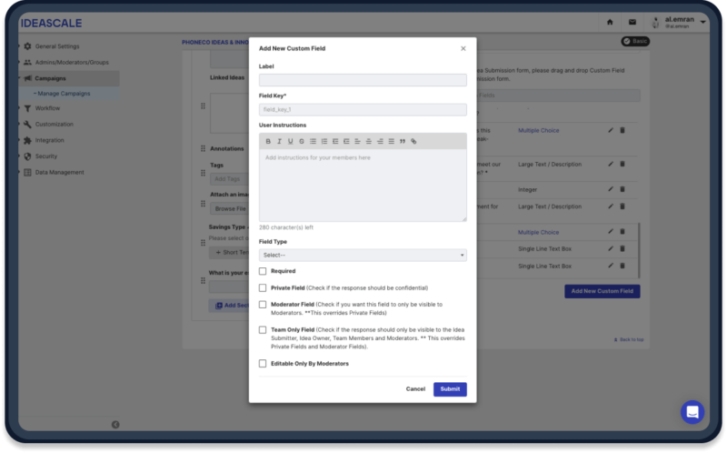Click the underline icon in editor toolbar
727x453 pixels.
(x=290, y=141)
